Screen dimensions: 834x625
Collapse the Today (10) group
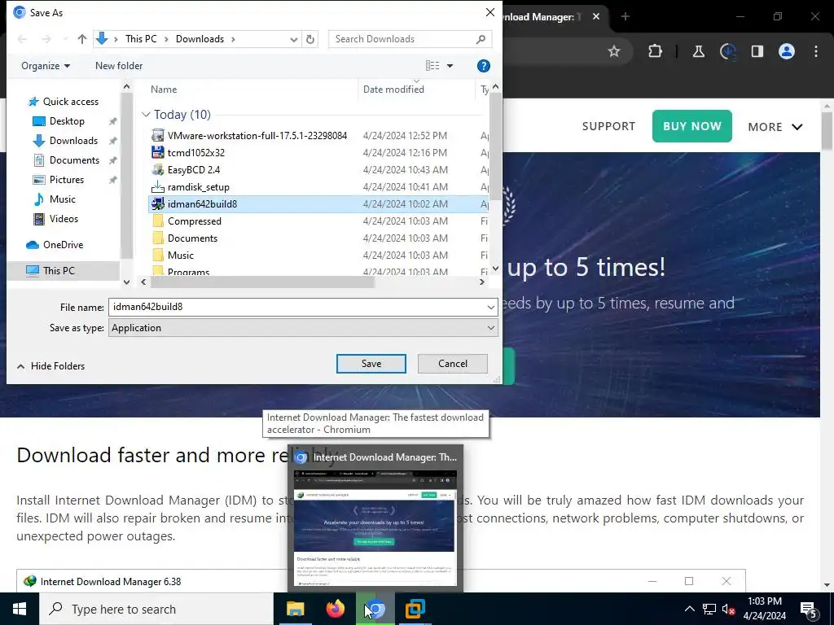click(147, 115)
